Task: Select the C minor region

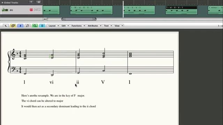Action: coord(215,10)
